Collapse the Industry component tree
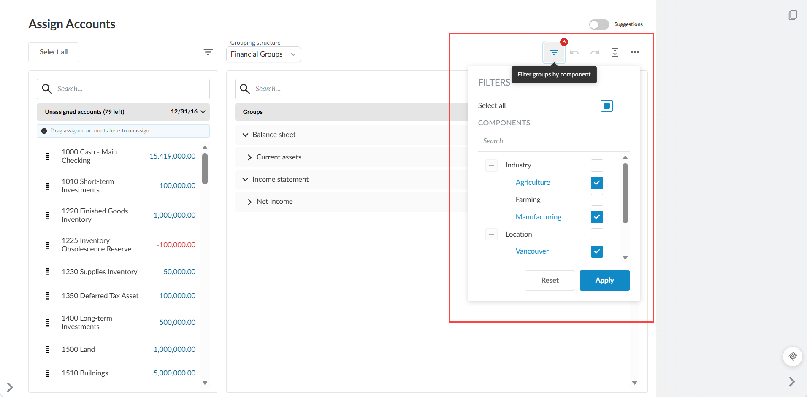This screenshot has height=397, width=807. click(491, 165)
